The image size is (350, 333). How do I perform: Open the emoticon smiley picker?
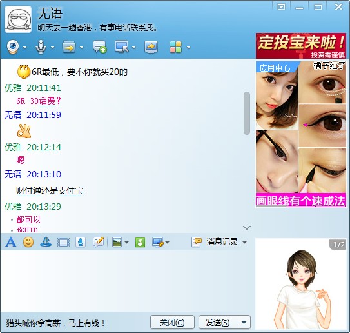click(28, 242)
